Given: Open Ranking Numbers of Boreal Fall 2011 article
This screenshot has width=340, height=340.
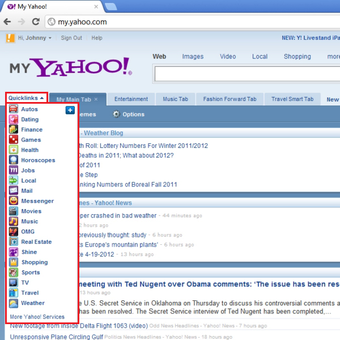Looking at the screenshot, I should point(127,185).
